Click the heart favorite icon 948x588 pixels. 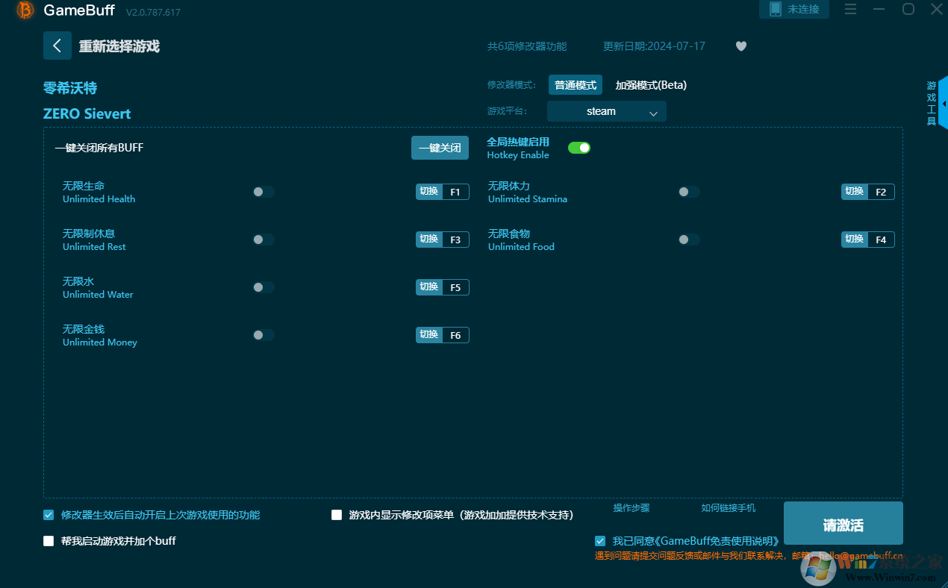(740, 46)
